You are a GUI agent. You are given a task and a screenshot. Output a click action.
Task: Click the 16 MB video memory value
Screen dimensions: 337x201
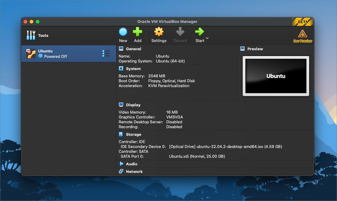pyautogui.click(x=172, y=112)
